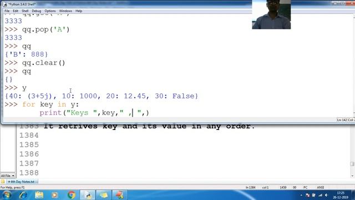Viewport: 355px width, 200px height.
Task: Click the print statement line in shell
Action: (x=94, y=113)
